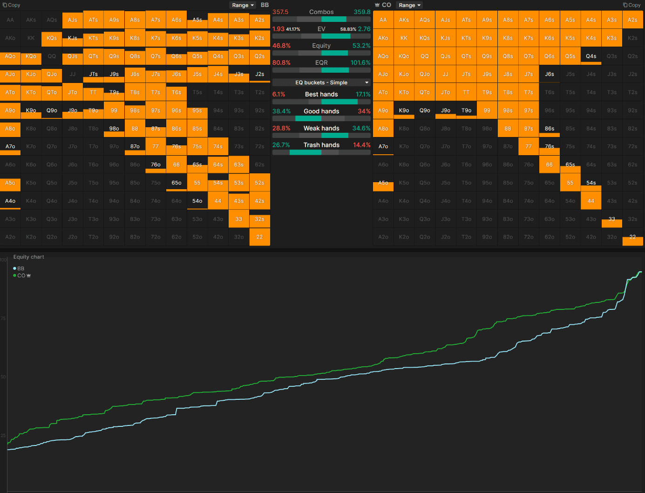The image size is (645, 493).
Task: Select JTs cell in the BB range grid
Action: [x=93, y=74]
